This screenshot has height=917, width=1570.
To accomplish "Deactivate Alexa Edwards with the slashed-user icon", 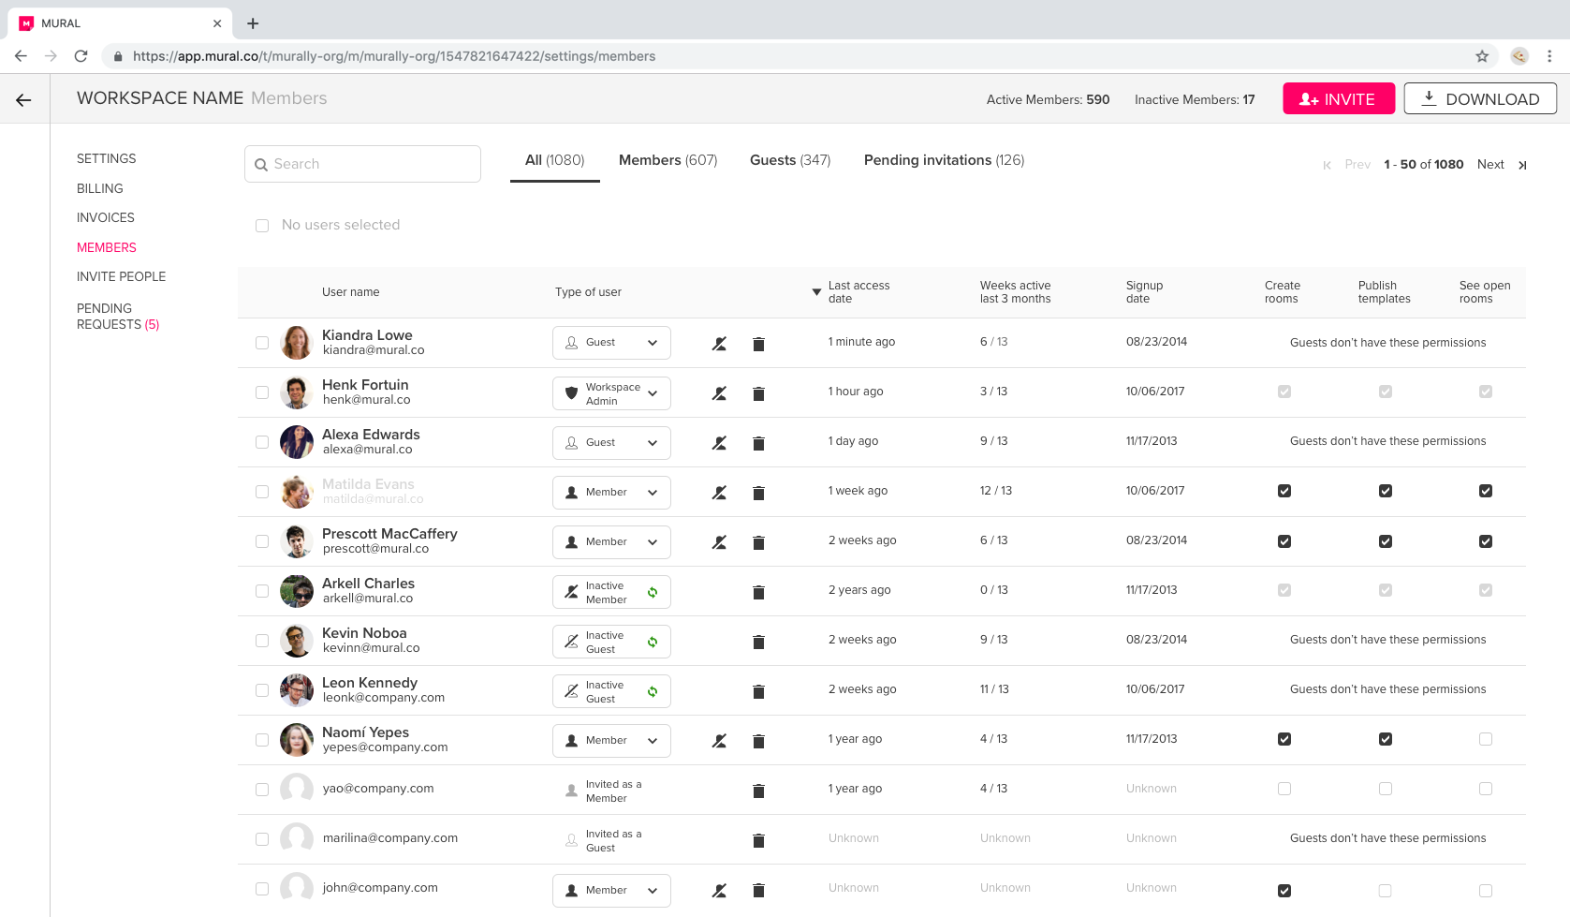I will [x=719, y=443].
